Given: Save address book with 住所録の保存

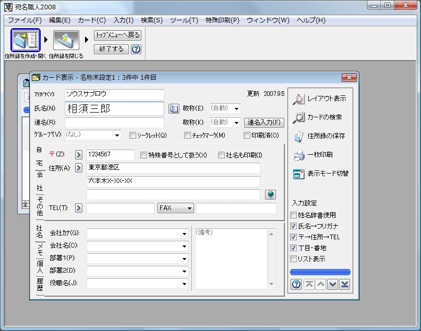Looking at the screenshot, I should [x=319, y=136].
